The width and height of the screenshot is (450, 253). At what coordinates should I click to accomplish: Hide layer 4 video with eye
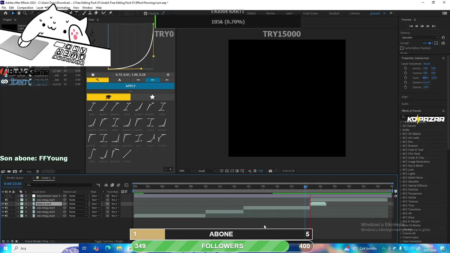pyautogui.click(x=3, y=208)
